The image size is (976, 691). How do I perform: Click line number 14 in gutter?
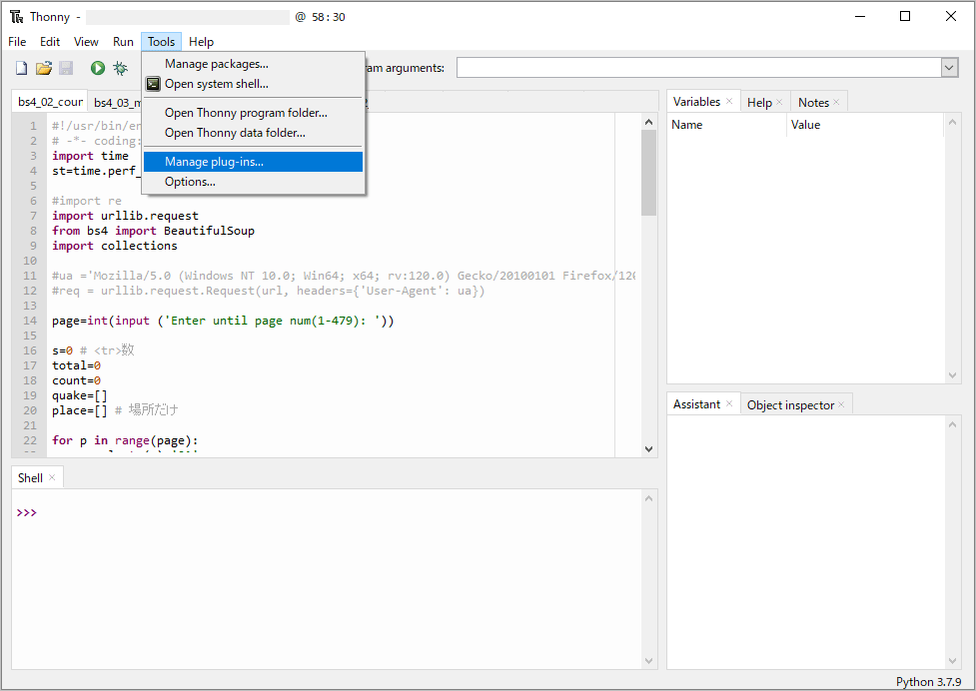coord(30,321)
